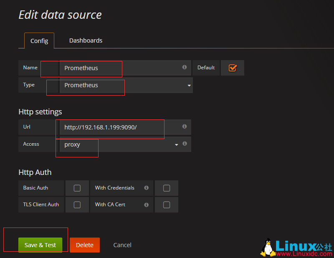Enable the With CA Cert checkbox

[167, 205]
